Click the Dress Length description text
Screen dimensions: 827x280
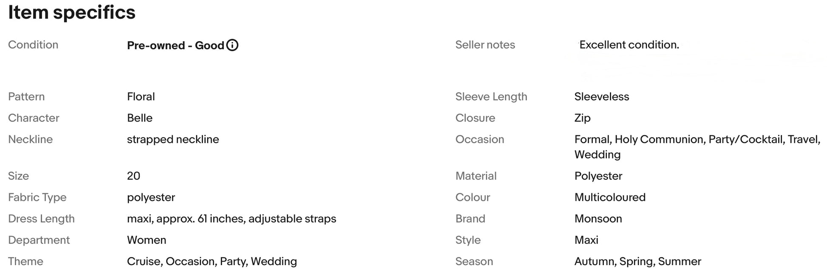pos(232,219)
